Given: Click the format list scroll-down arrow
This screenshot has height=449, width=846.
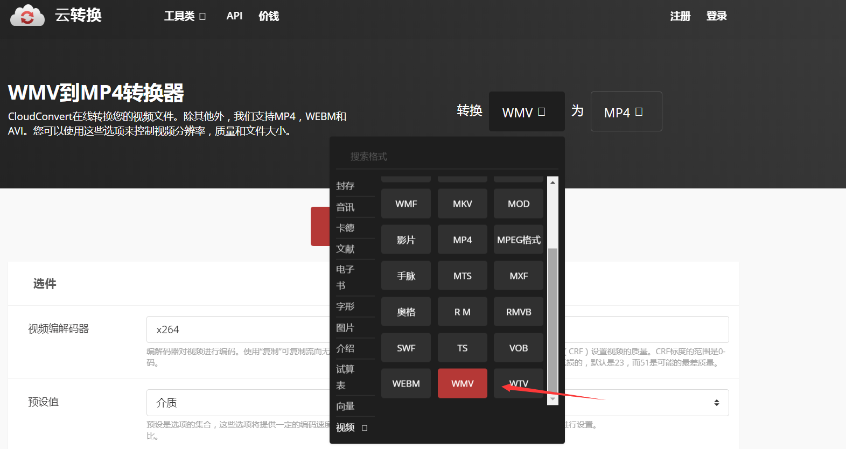Looking at the screenshot, I should [553, 399].
